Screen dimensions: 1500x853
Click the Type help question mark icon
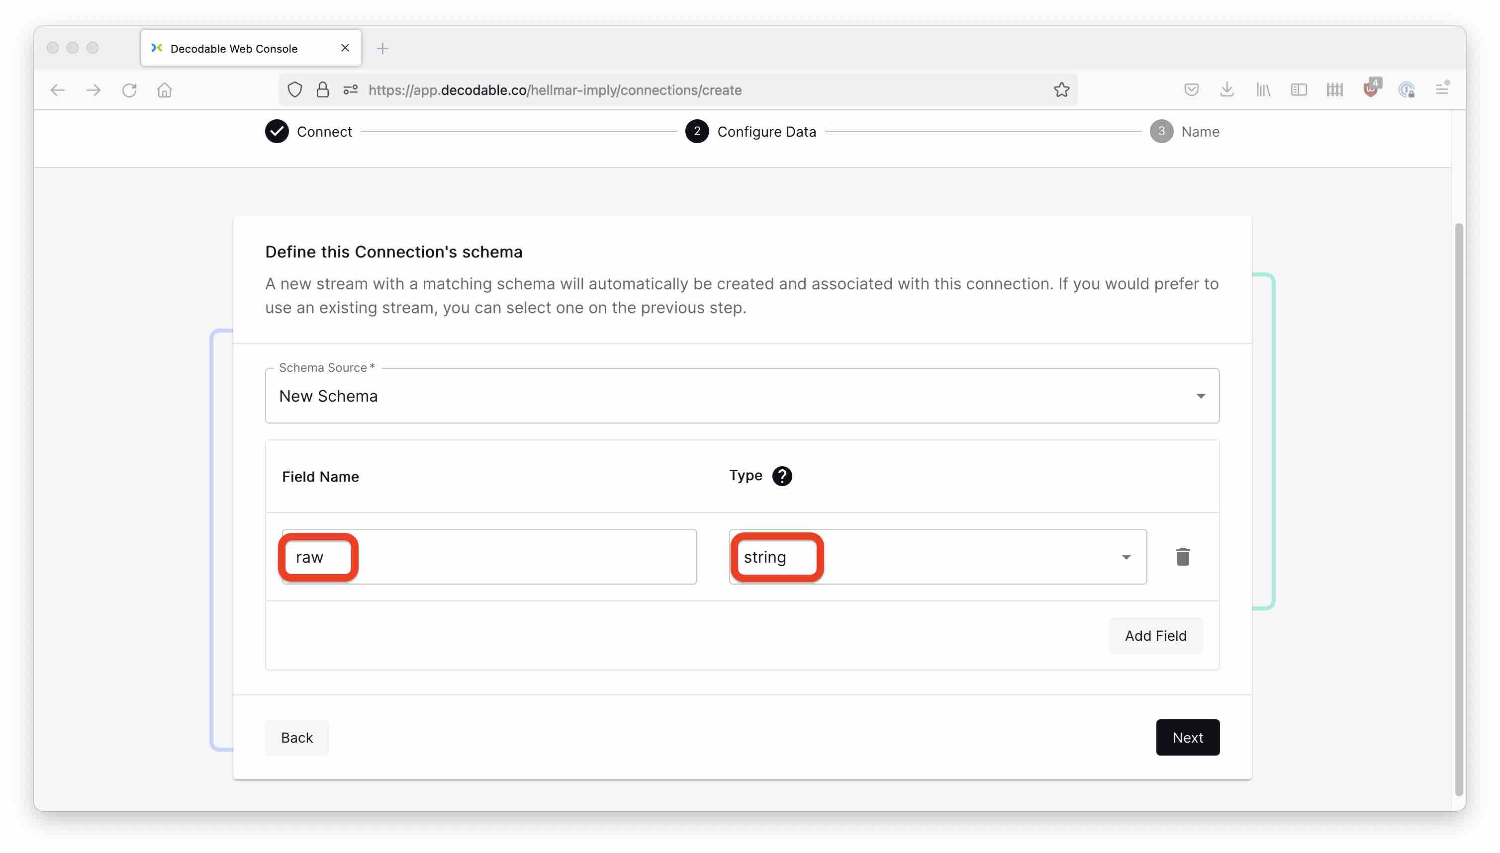coord(781,476)
